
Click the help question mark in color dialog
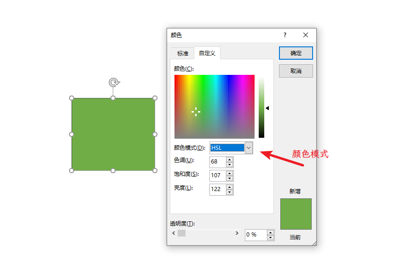coord(285,35)
